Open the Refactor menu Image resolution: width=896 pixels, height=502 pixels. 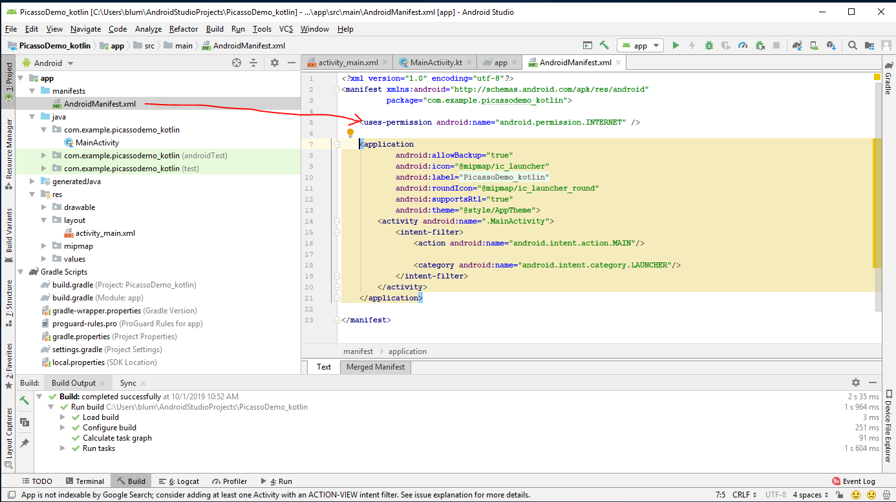[x=184, y=29]
